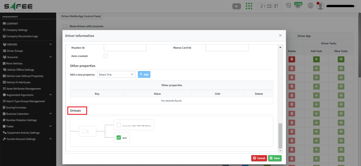Expand the Trailer submenu chevron
361x166 pixels.
(50, 126)
